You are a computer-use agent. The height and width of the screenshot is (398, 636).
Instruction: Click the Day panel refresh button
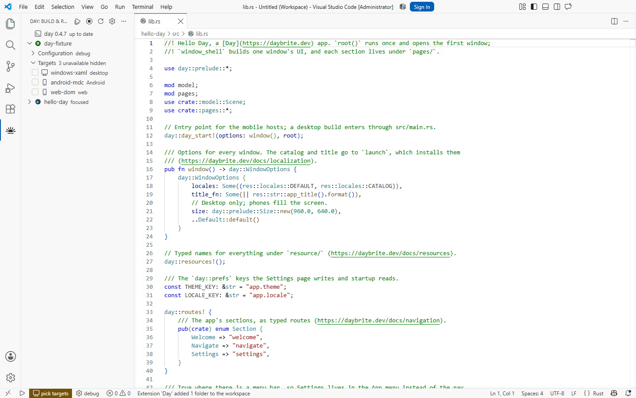click(101, 21)
